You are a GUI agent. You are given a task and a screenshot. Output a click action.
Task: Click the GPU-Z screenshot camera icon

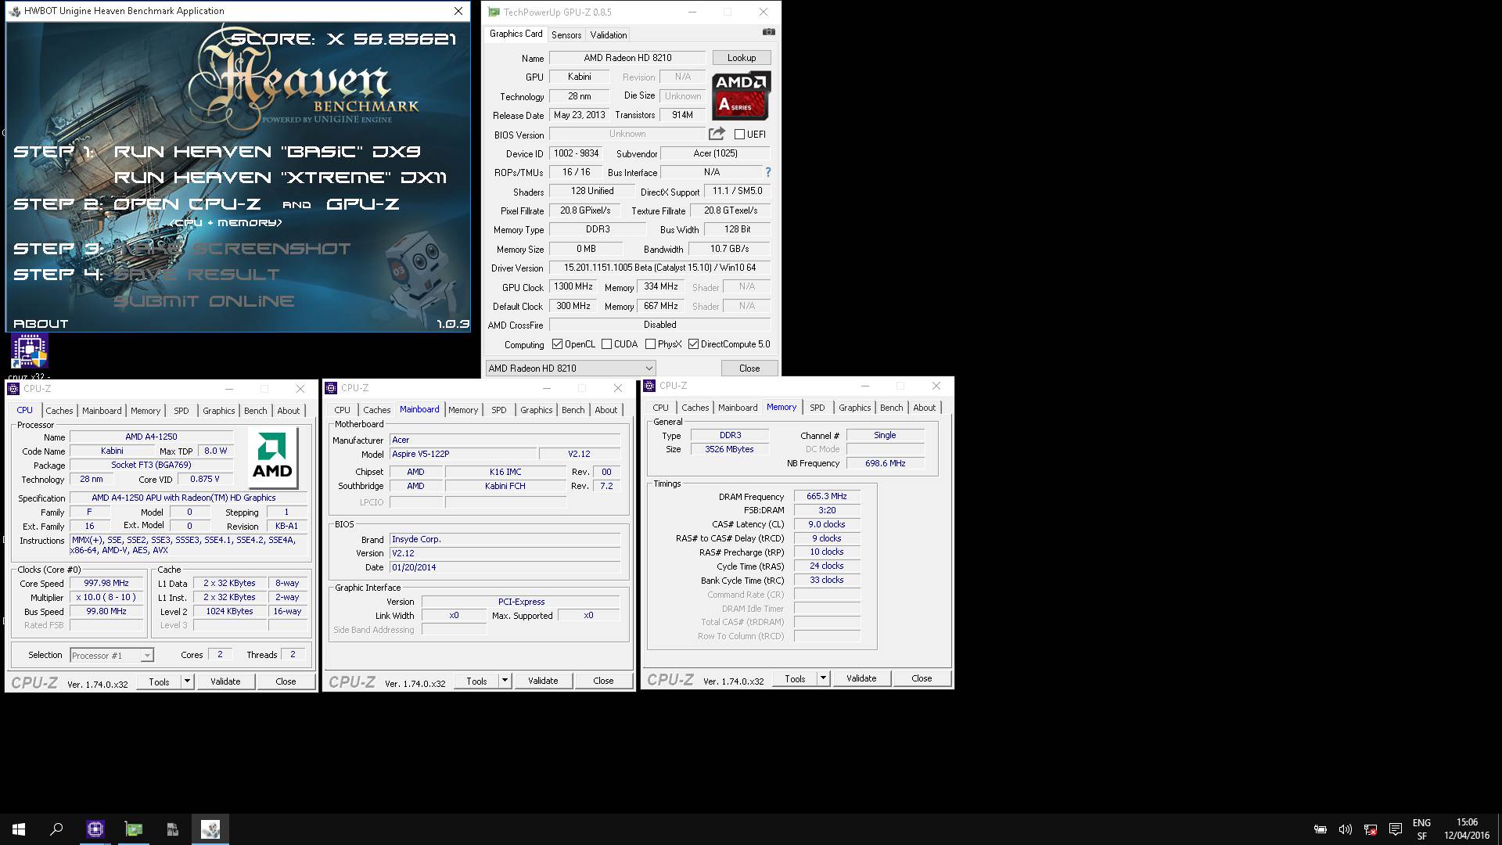point(768,32)
